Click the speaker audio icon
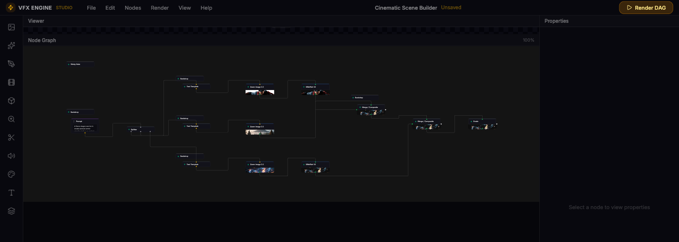Image resolution: width=679 pixels, height=242 pixels. click(x=12, y=156)
